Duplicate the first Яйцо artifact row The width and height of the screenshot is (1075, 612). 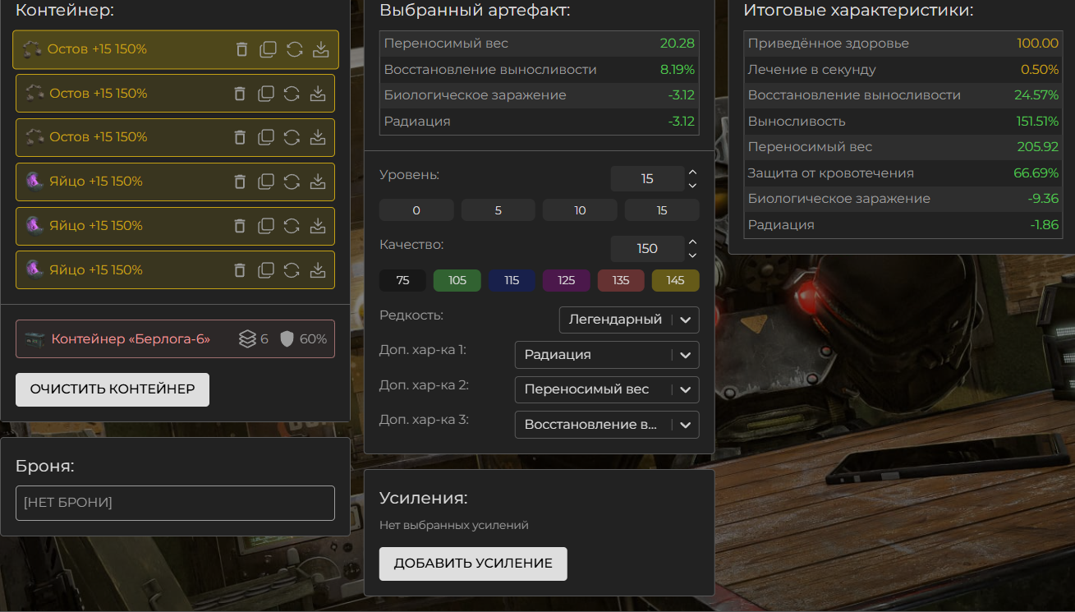[266, 182]
